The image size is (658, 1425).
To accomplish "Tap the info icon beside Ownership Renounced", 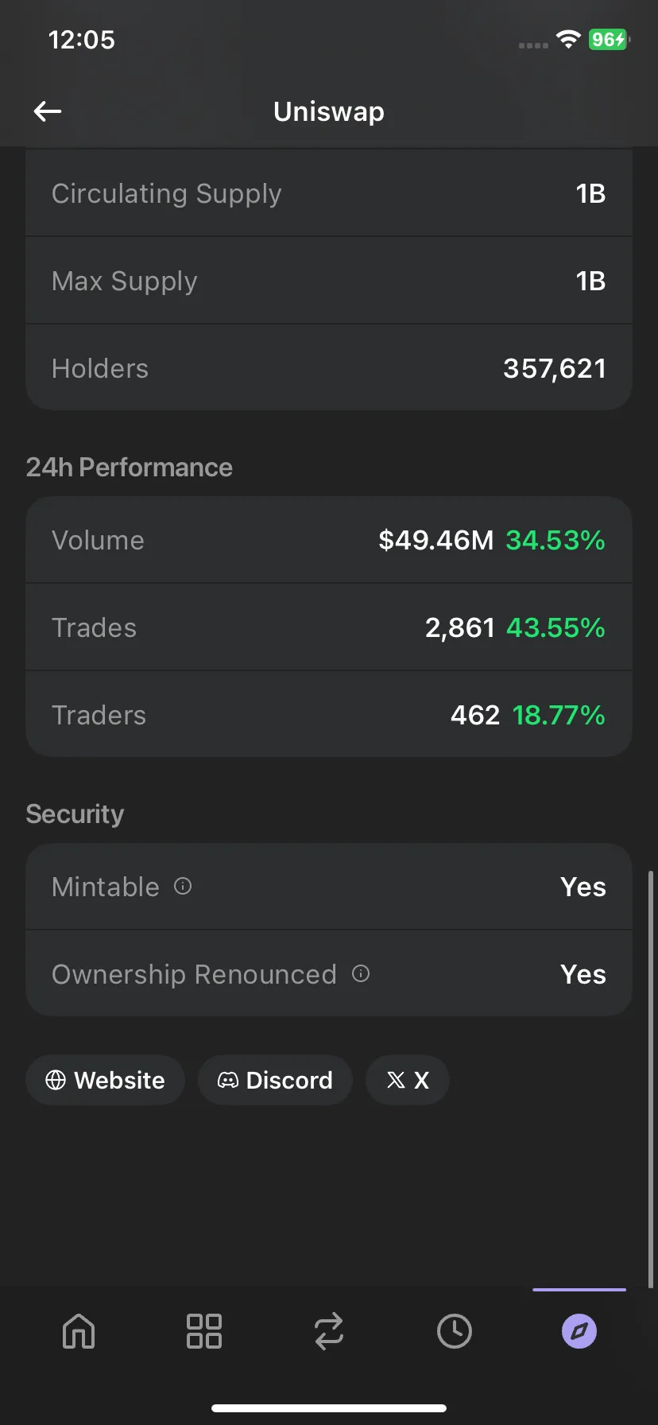I will pos(361,973).
